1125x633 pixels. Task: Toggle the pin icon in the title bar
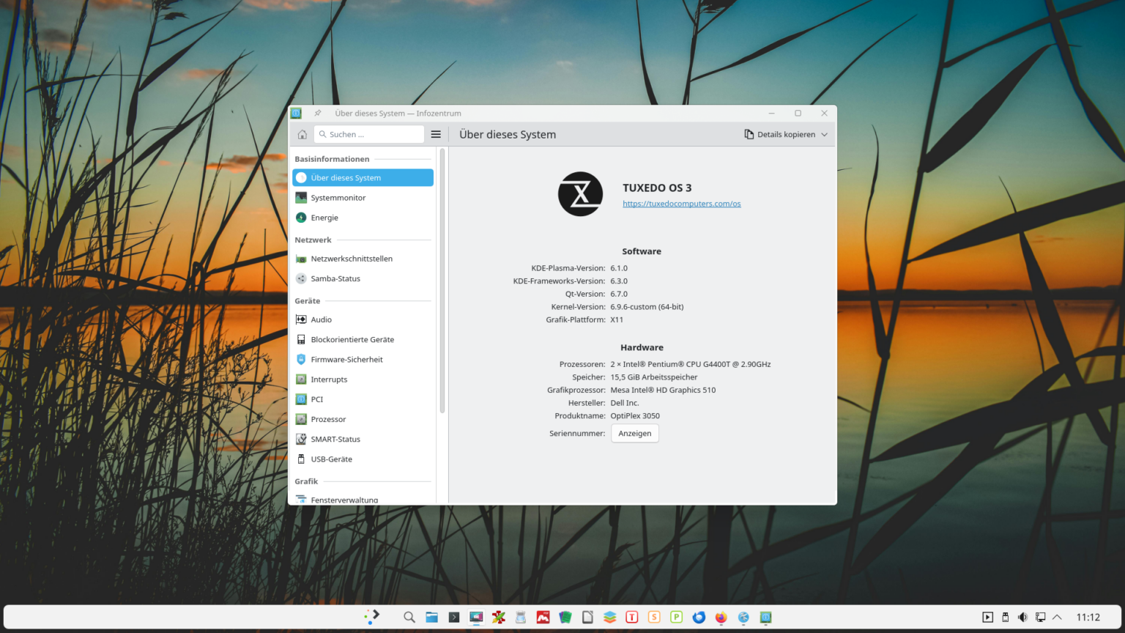pyautogui.click(x=317, y=113)
